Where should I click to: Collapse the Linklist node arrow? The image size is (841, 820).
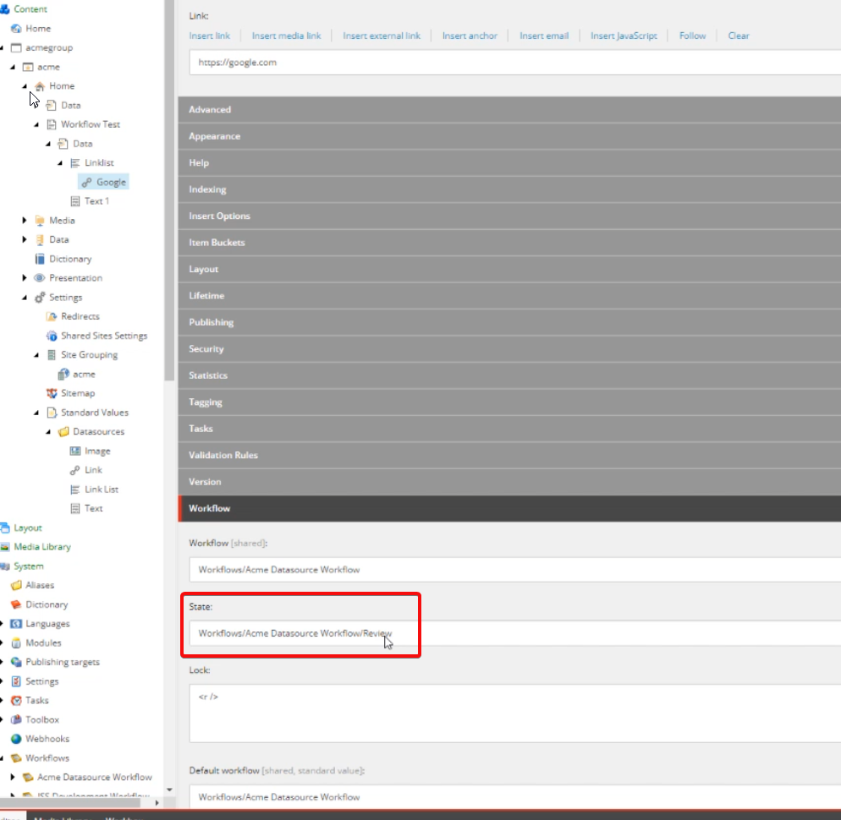coord(60,163)
